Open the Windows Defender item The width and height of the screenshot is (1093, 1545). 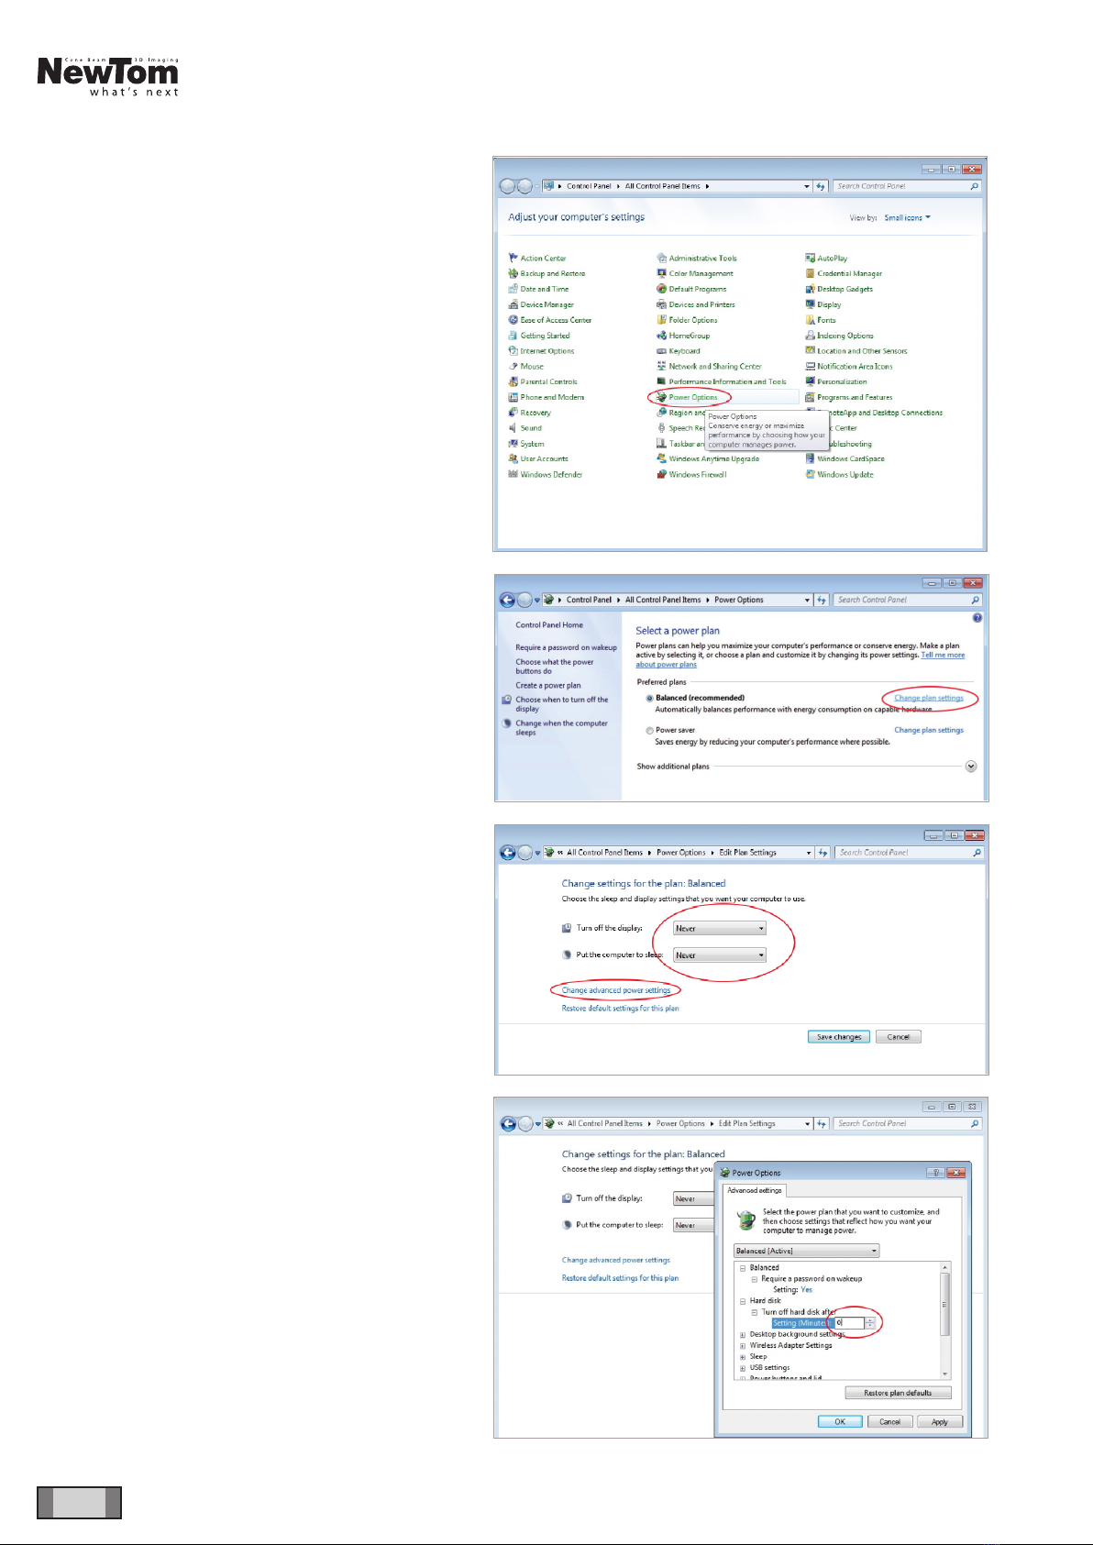(551, 475)
